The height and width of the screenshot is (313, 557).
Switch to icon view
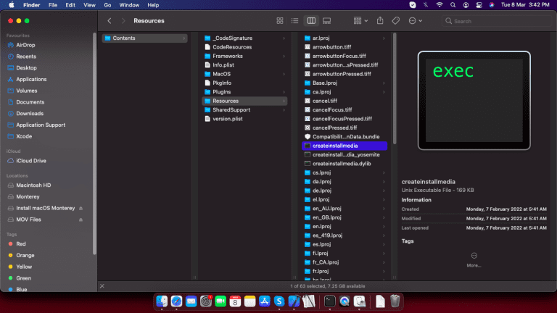(x=280, y=21)
